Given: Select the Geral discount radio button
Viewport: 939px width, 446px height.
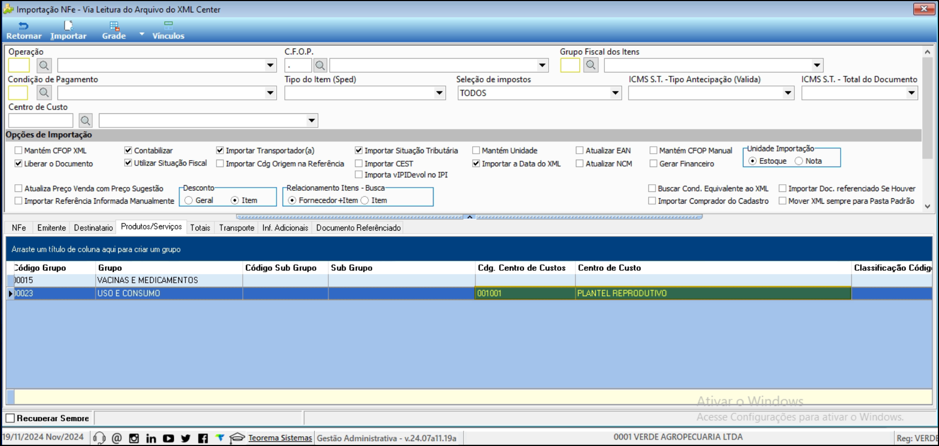Looking at the screenshot, I should [x=189, y=200].
